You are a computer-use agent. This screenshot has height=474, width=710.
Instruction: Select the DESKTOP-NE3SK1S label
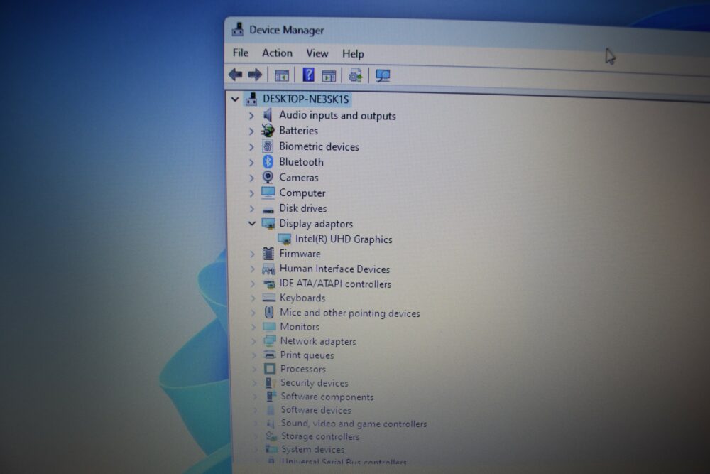pos(305,99)
